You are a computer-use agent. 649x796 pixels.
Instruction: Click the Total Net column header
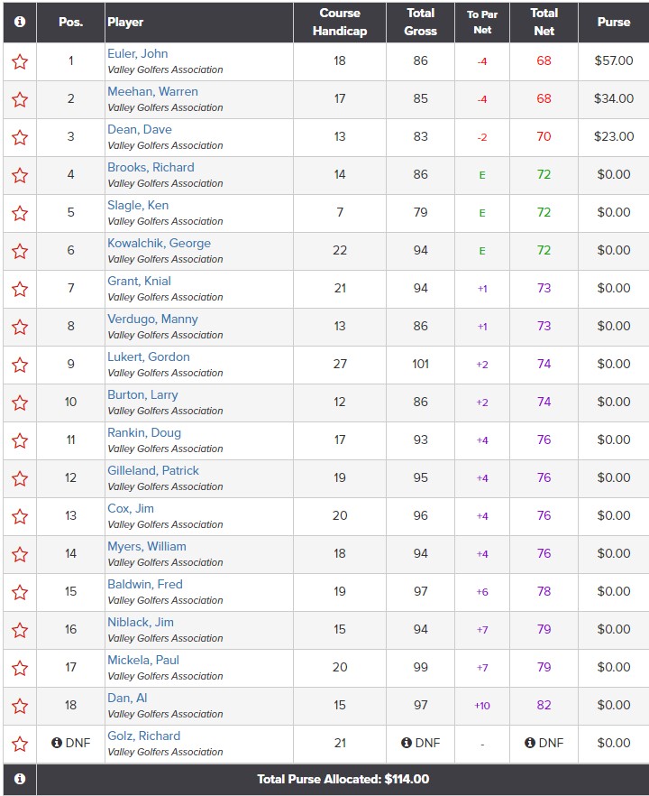click(544, 22)
